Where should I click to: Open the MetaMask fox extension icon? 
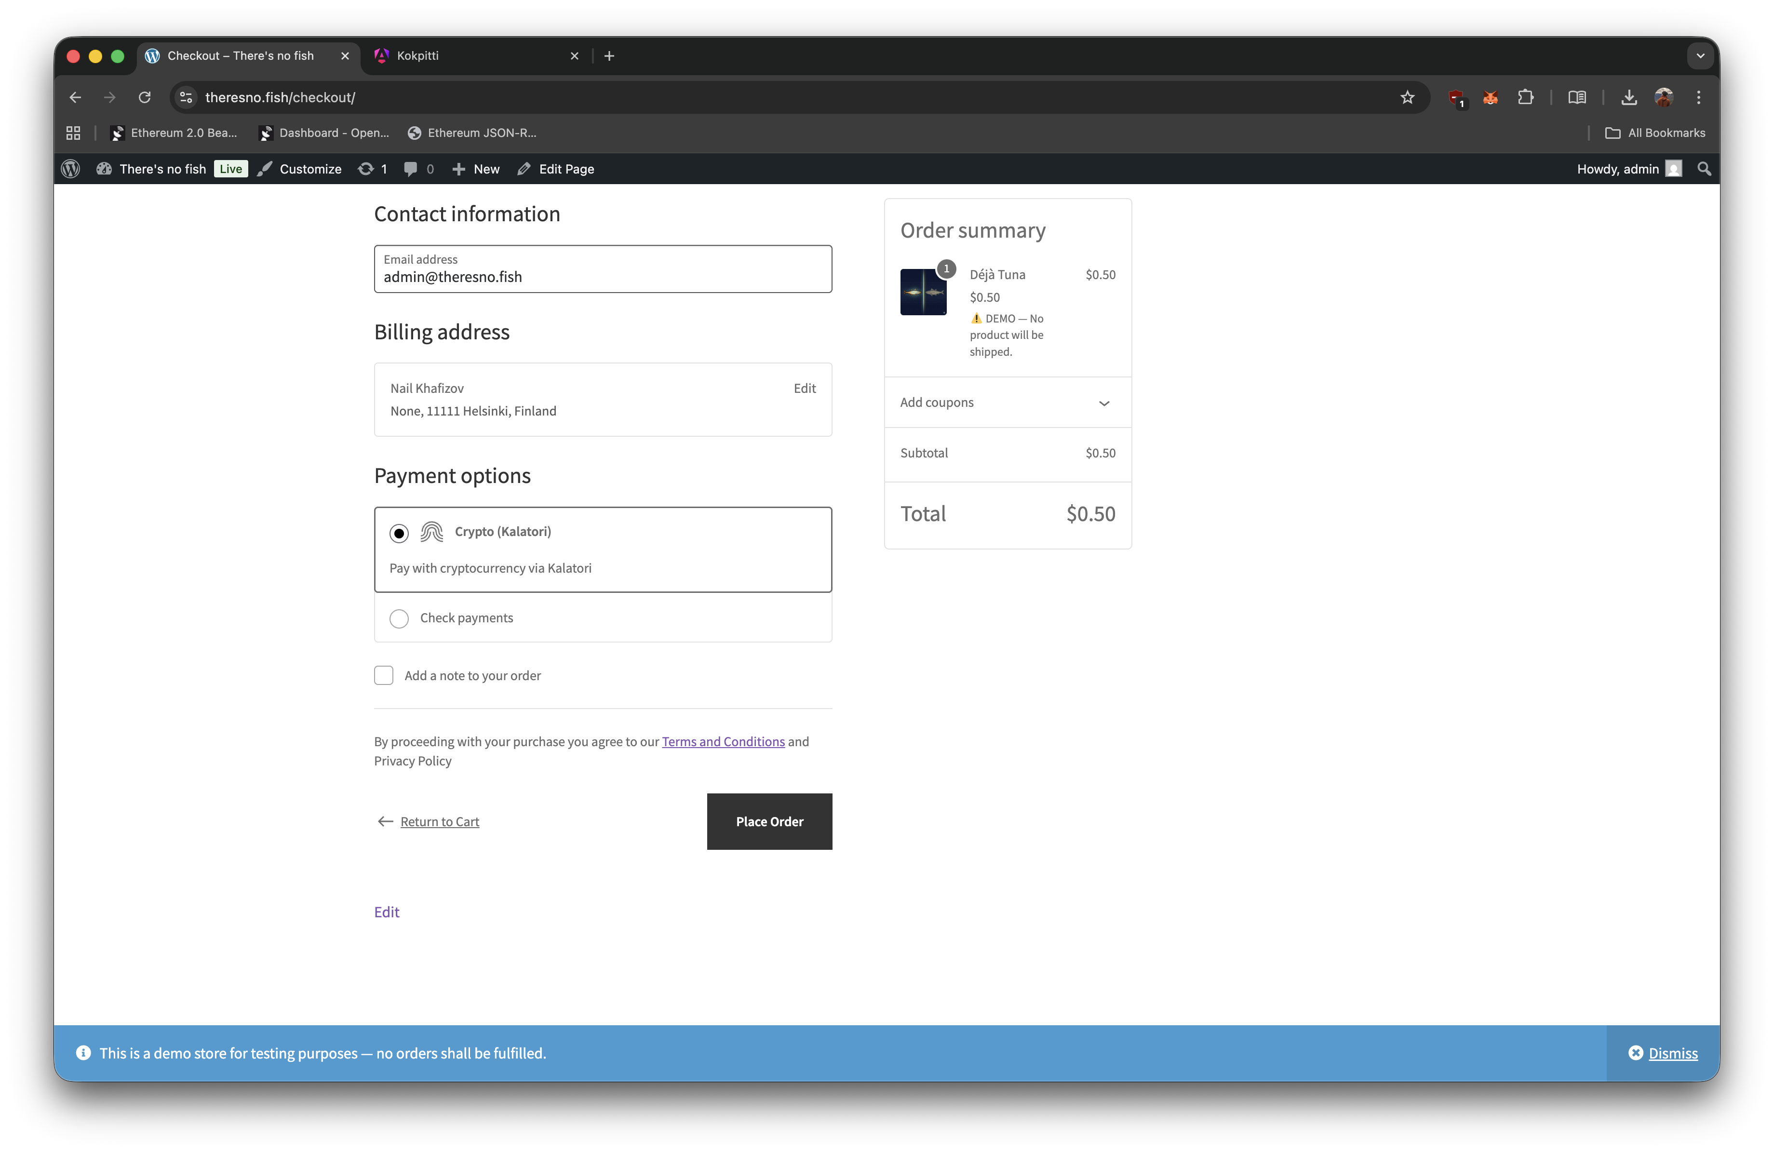(1490, 98)
